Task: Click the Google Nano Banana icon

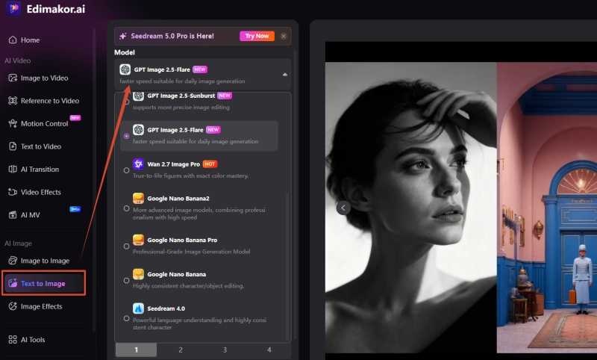Action: 138,274
